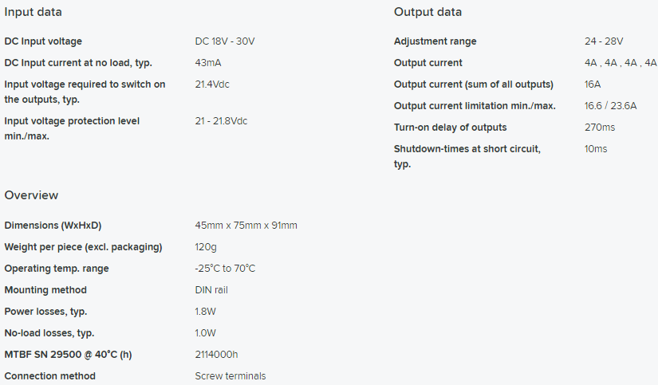Click the 45mm x 75mm x 91mm dimensions
Image resolution: width=658 pixels, height=385 pixels.
[x=246, y=226]
